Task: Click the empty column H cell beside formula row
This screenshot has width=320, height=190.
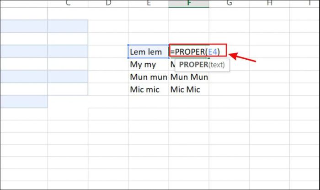Action: pyautogui.click(x=269, y=52)
